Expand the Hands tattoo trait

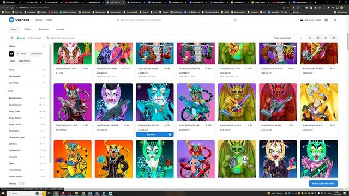[27, 176]
